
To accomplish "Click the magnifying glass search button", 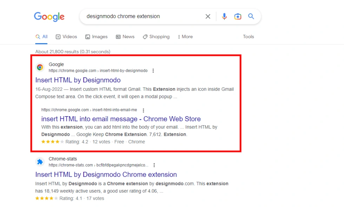I will [251, 16].
